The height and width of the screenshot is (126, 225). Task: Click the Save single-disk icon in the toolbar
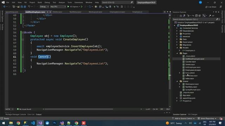(22, 7)
